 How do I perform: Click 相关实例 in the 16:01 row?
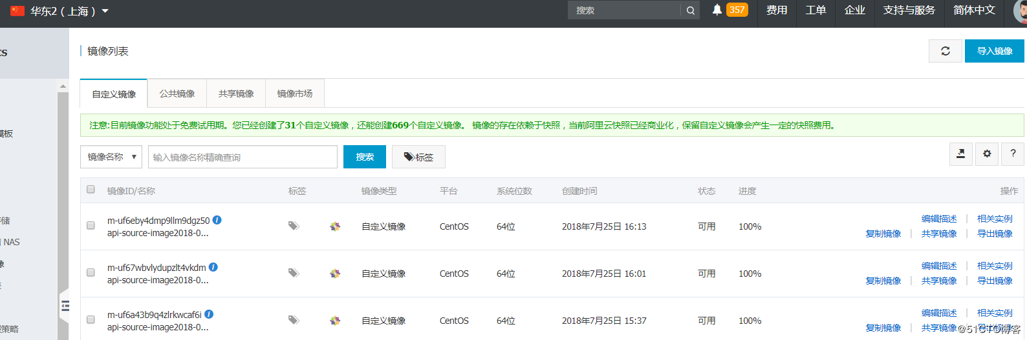[x=995, y=266]
